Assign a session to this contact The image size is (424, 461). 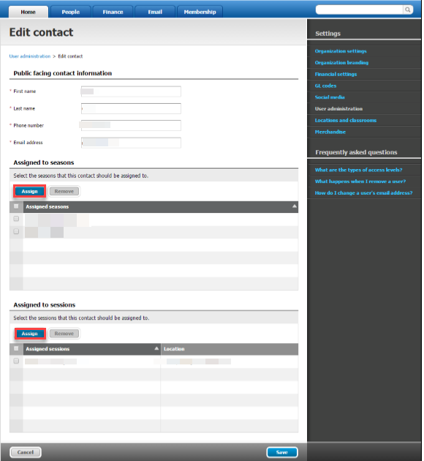30,334
